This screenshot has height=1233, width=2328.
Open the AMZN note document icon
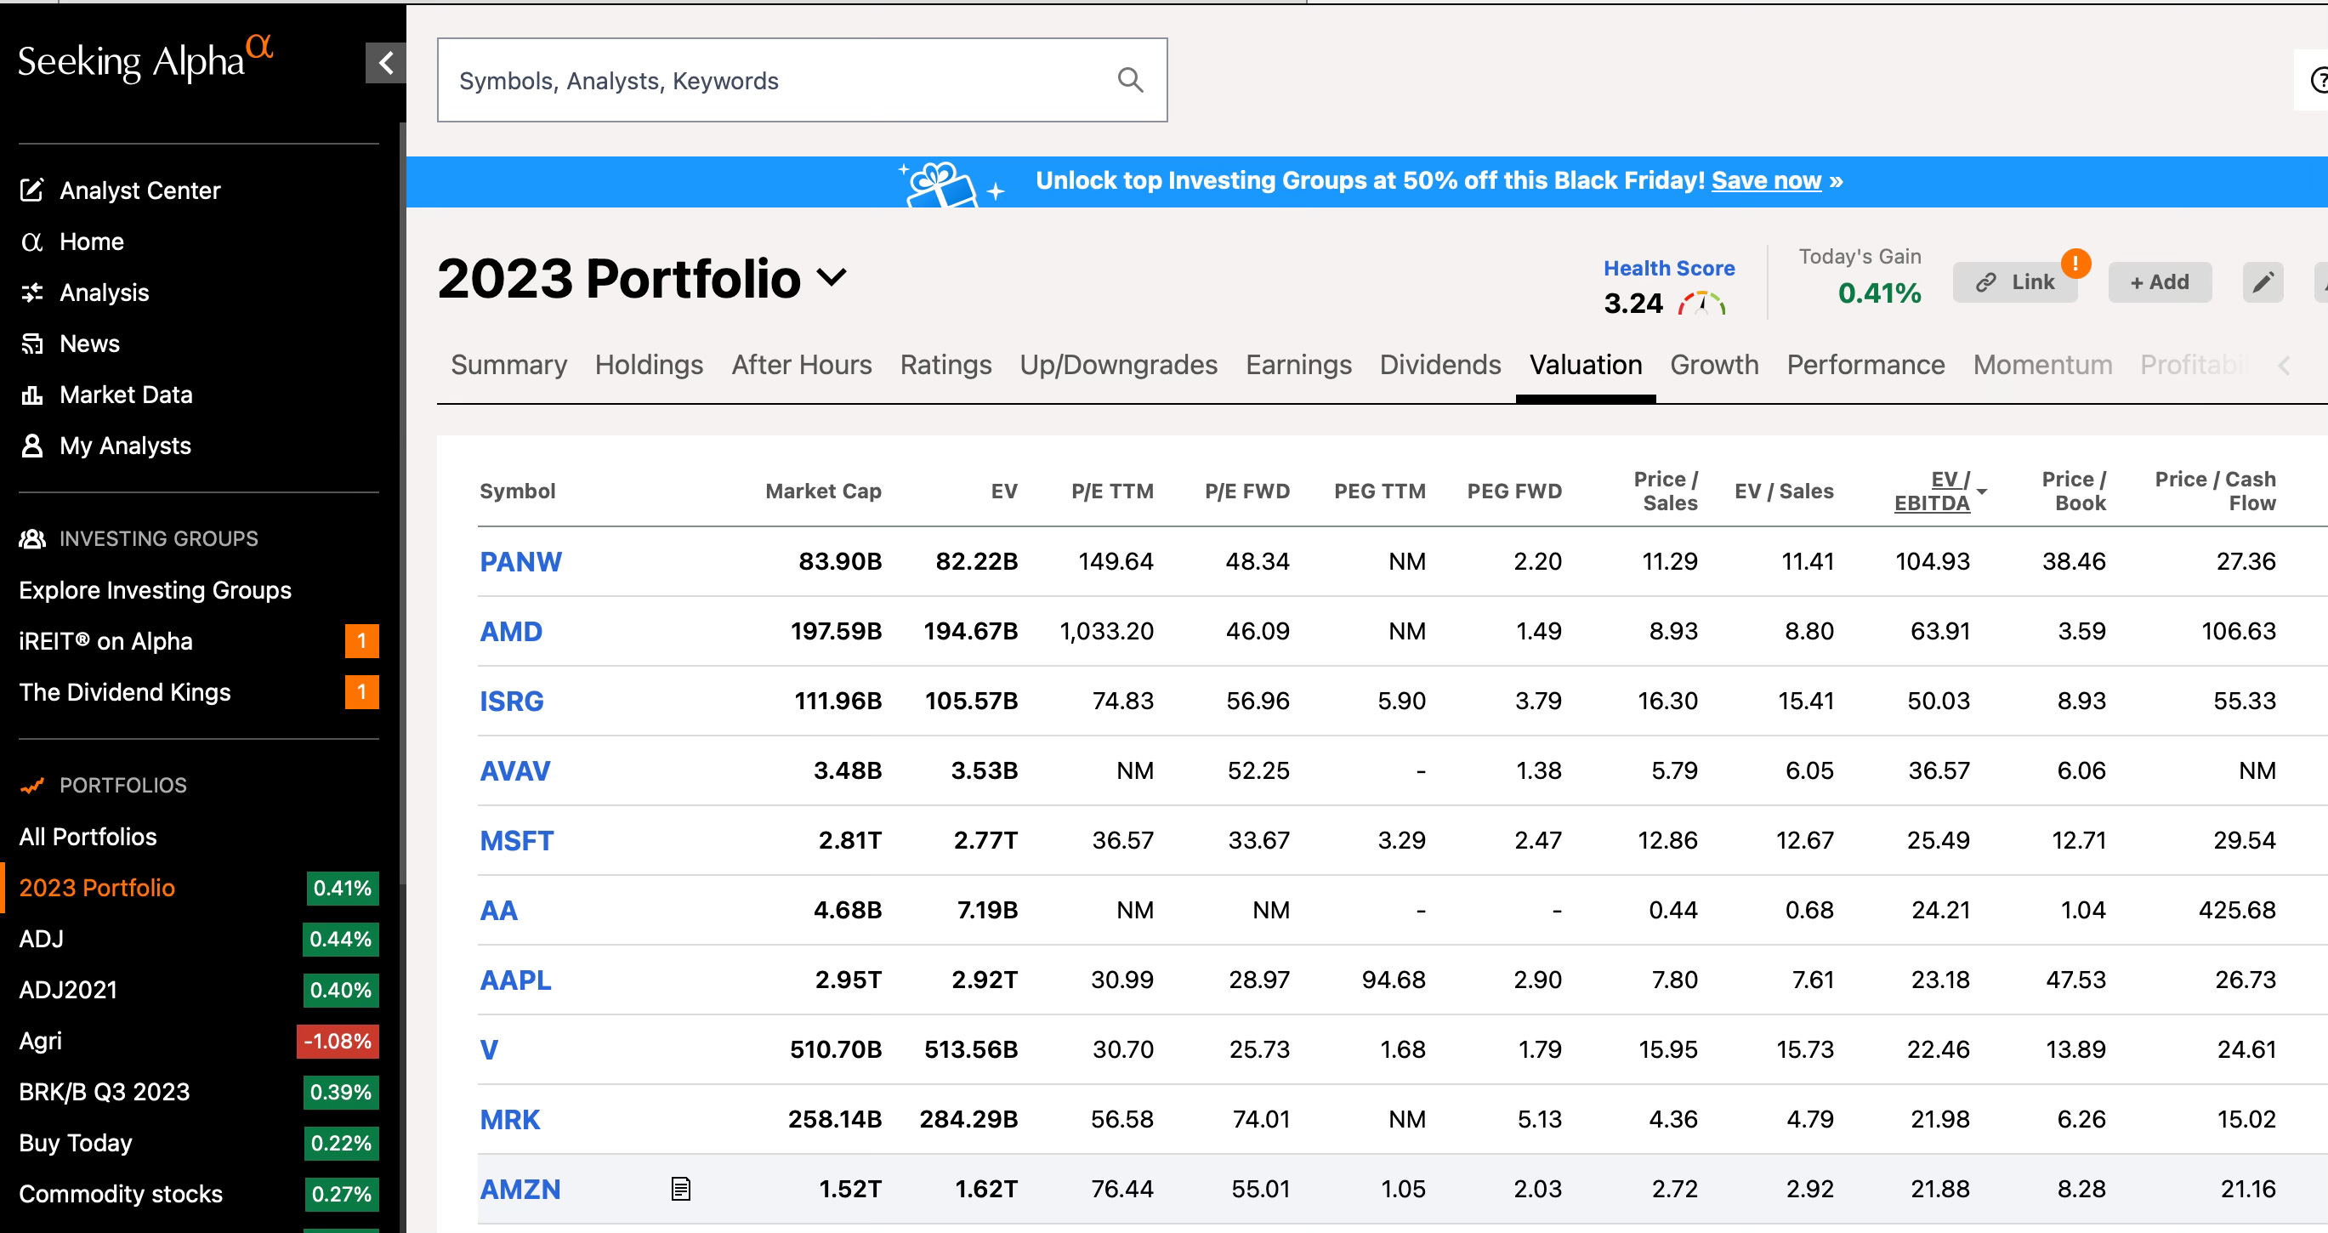click(680, 1189)
